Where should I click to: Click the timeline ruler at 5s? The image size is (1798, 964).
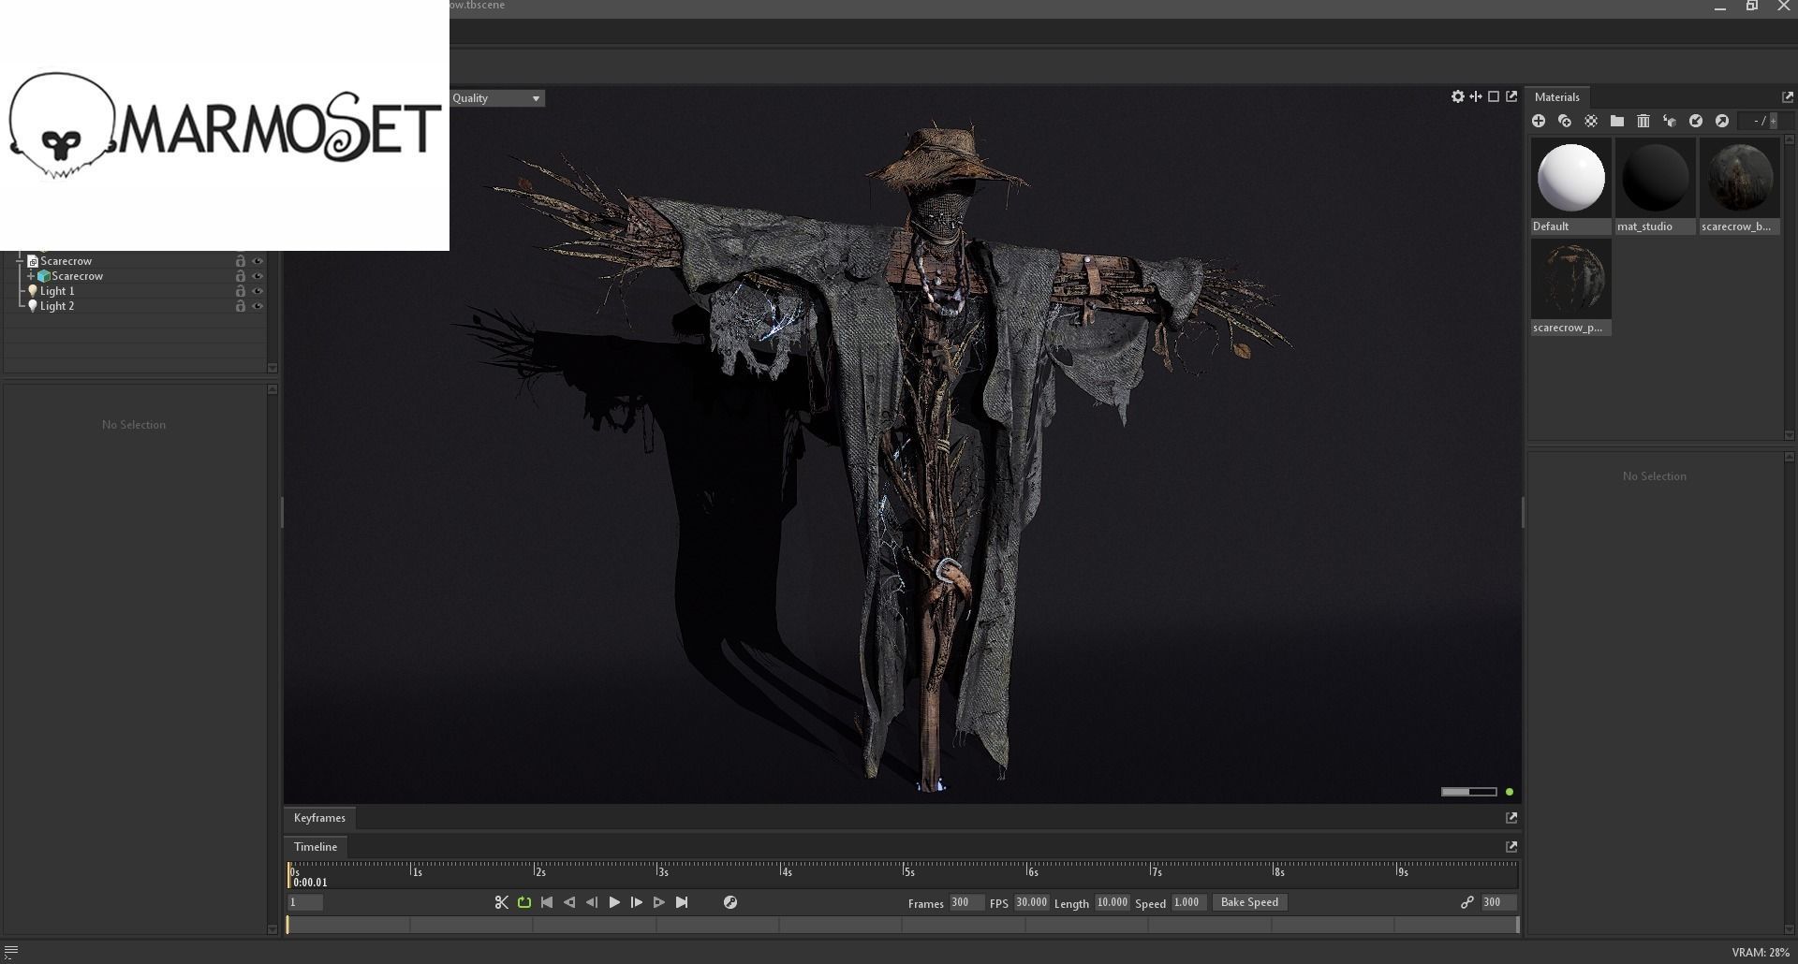coord(907,871)
